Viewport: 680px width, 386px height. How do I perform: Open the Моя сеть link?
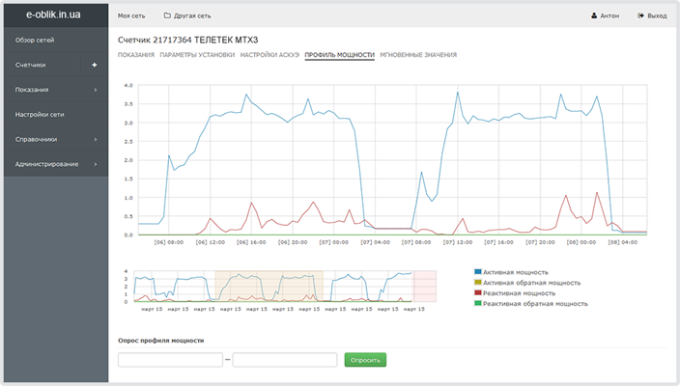pos(131,15)
